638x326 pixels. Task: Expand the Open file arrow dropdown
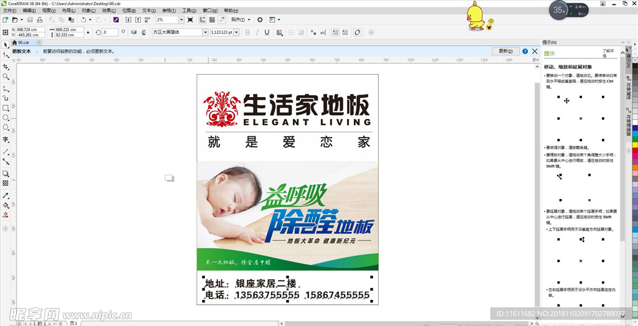21,19
